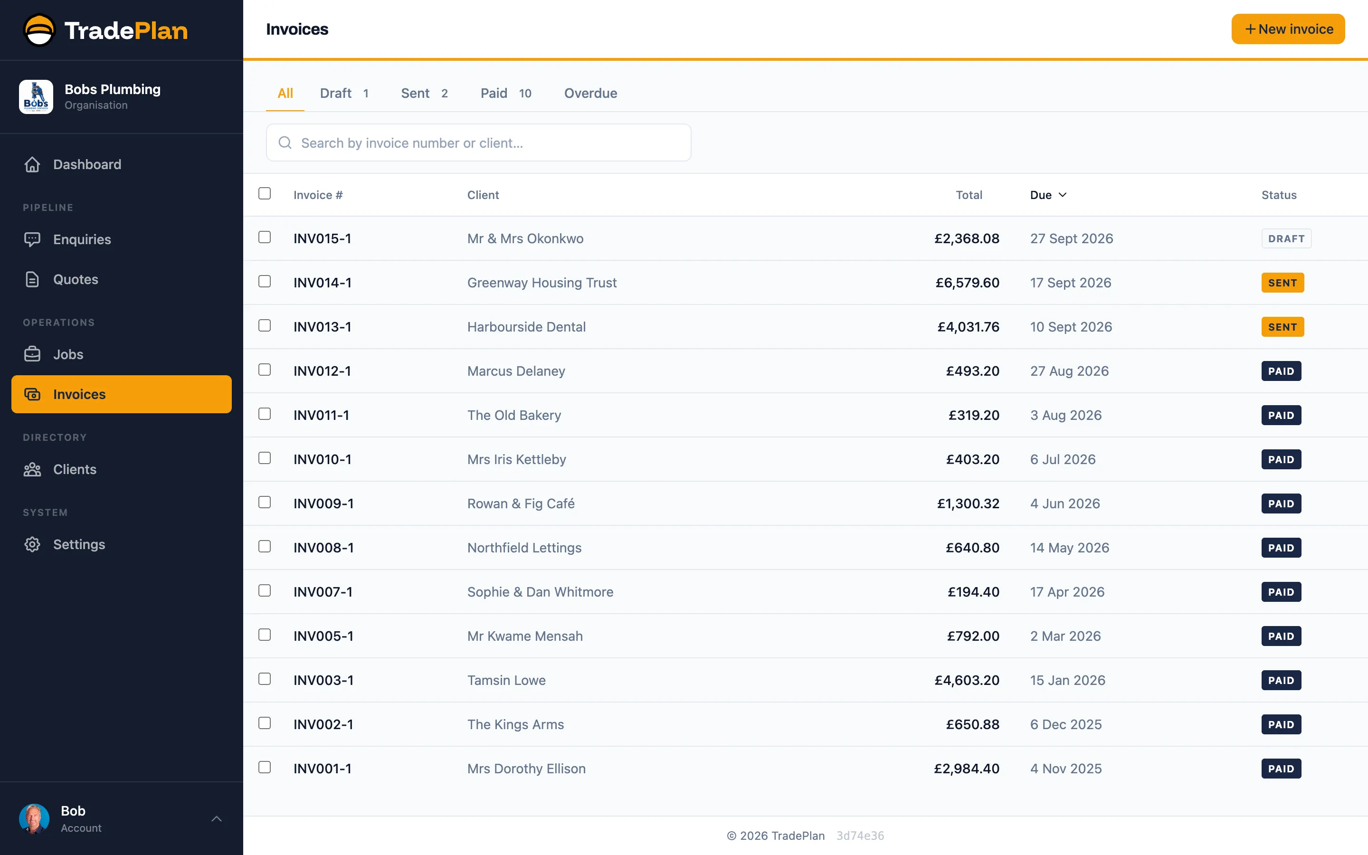
Task: Click the Clients people icon
Action: (x=32, y=469)
